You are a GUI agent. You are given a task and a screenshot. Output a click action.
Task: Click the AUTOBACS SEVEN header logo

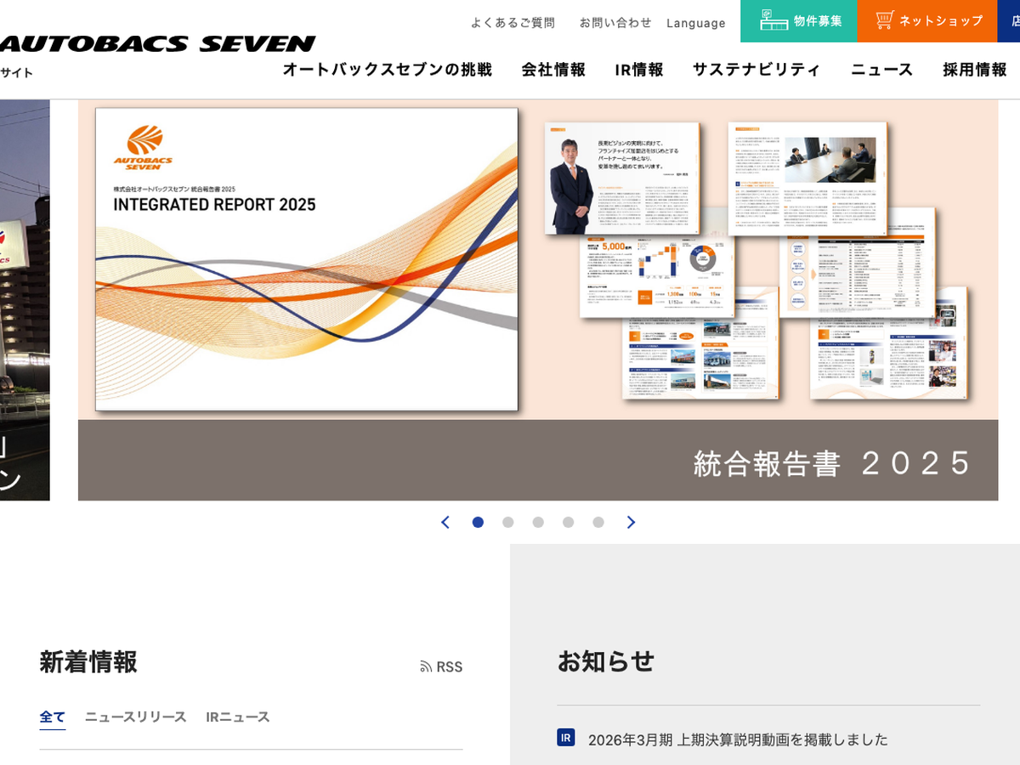pyautogui.click(x=157, y=43)
